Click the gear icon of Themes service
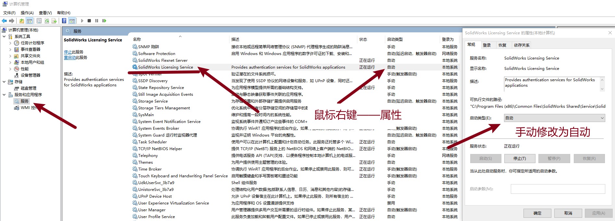The height and width of the screenshot is (221, 615). click(x=135, y=162)
